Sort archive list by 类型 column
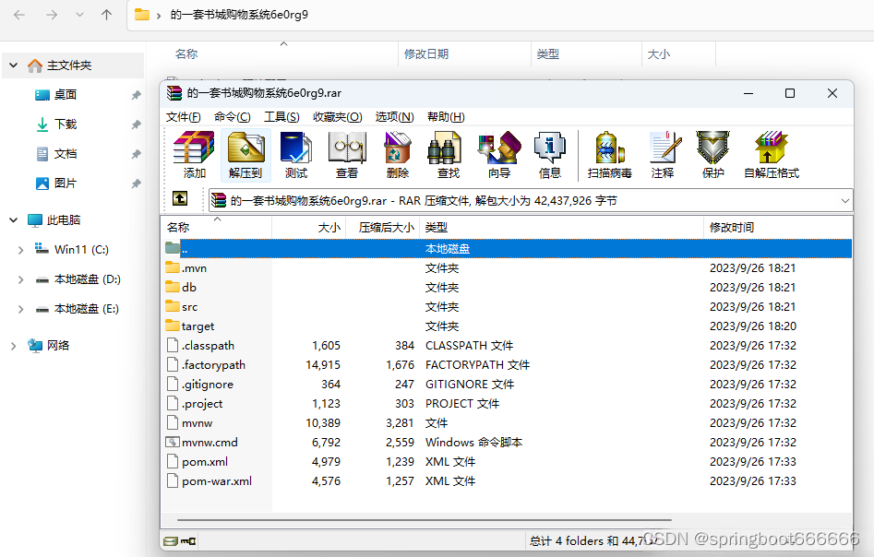The height and width of the screenshot is (557, 874). pos(561,227)
